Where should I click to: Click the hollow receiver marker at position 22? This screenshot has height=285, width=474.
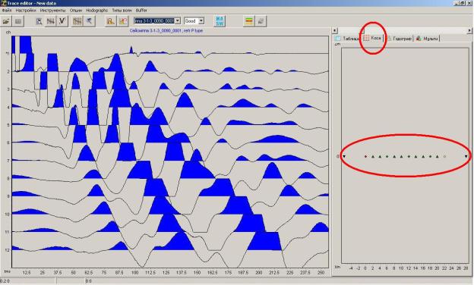(x=444, y=157)
